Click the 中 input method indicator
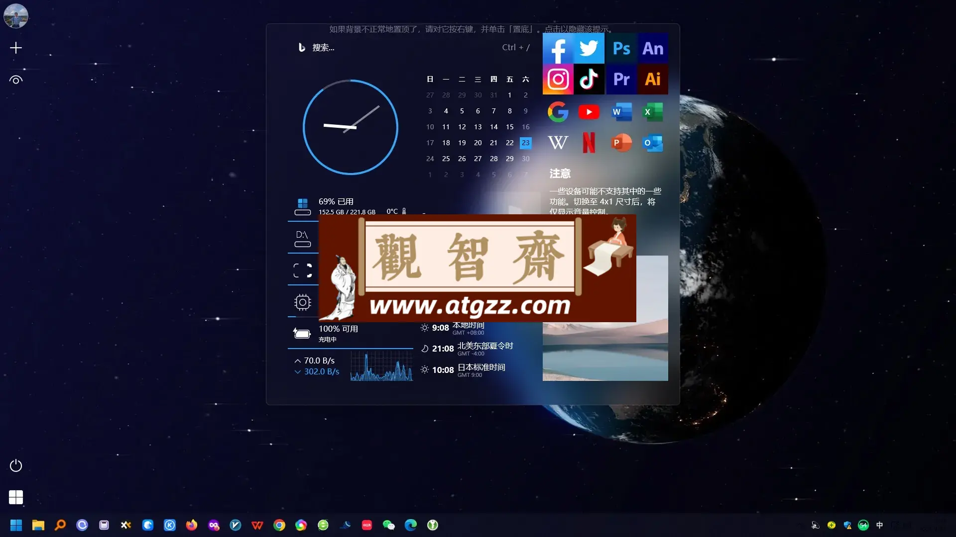 click(880, 525)
